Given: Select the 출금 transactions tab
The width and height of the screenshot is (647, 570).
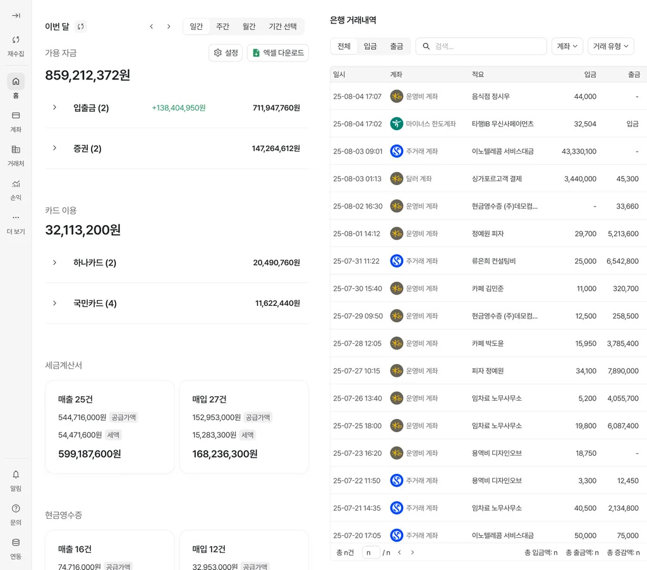Looking at the screenshot, I should [x=396, y=46].
